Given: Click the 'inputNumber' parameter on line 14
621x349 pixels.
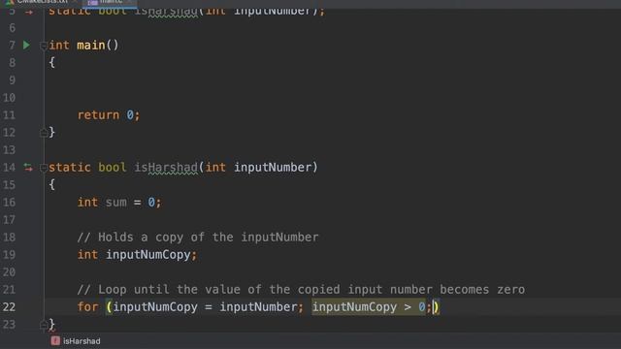Looking at the screenshot, I should pos(273,168).
